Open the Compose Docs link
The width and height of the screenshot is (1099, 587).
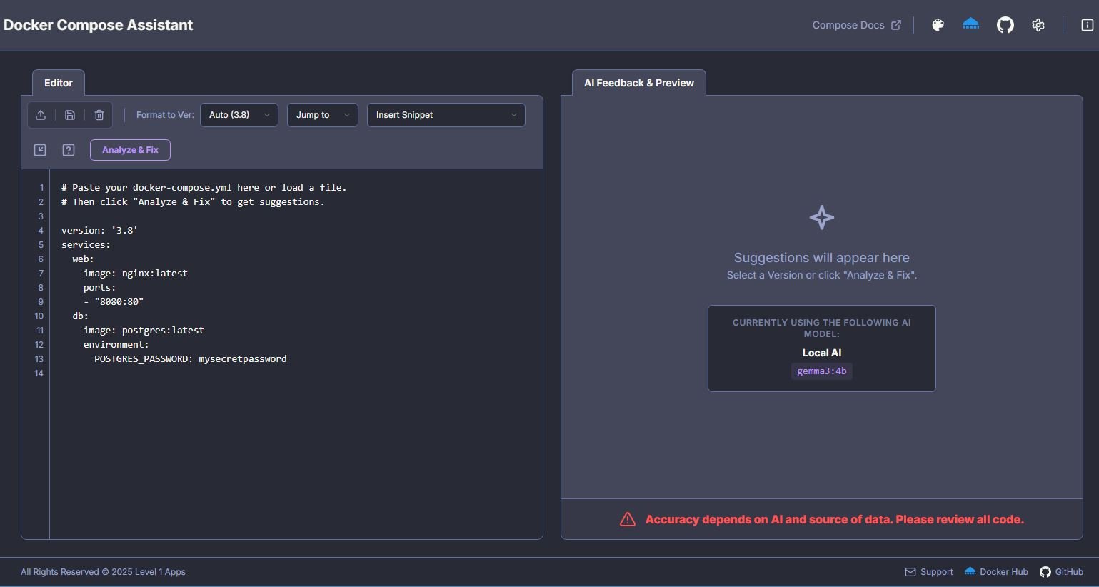(856, 25)
